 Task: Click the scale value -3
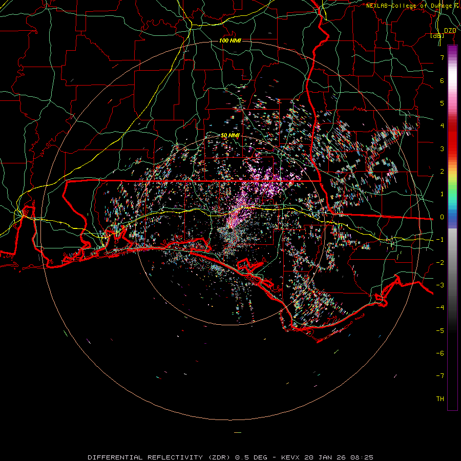440,285
